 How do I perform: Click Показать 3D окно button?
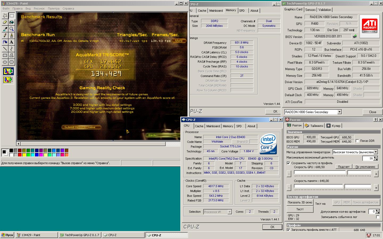(x=300, y=202)
